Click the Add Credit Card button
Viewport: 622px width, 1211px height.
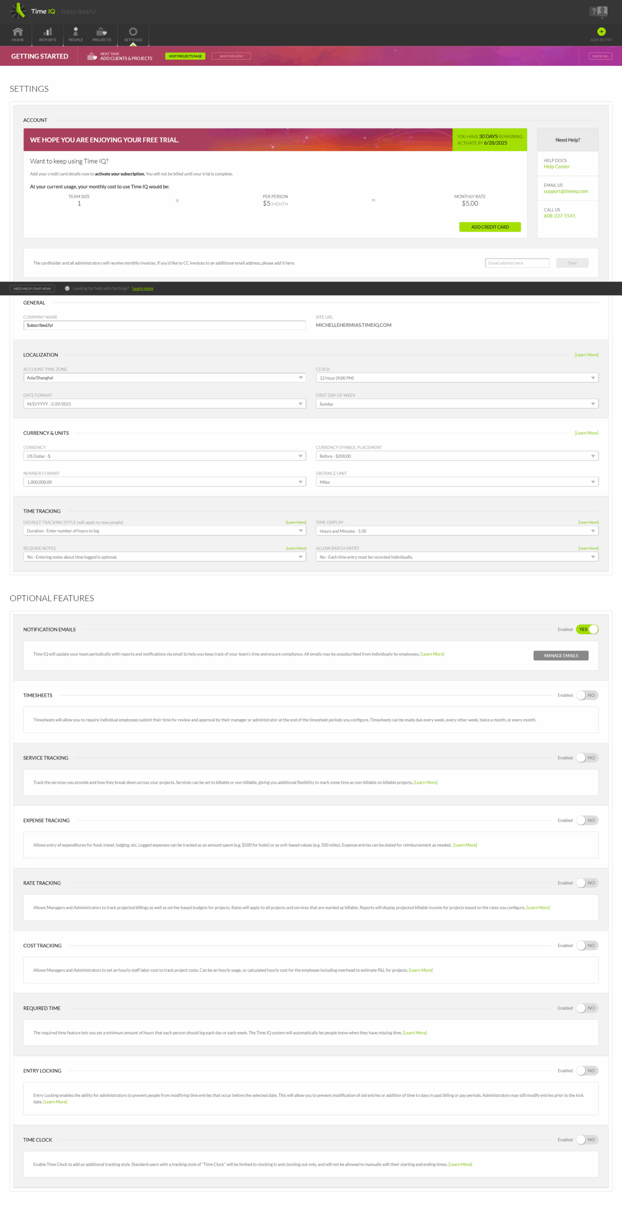click(489, 227)
